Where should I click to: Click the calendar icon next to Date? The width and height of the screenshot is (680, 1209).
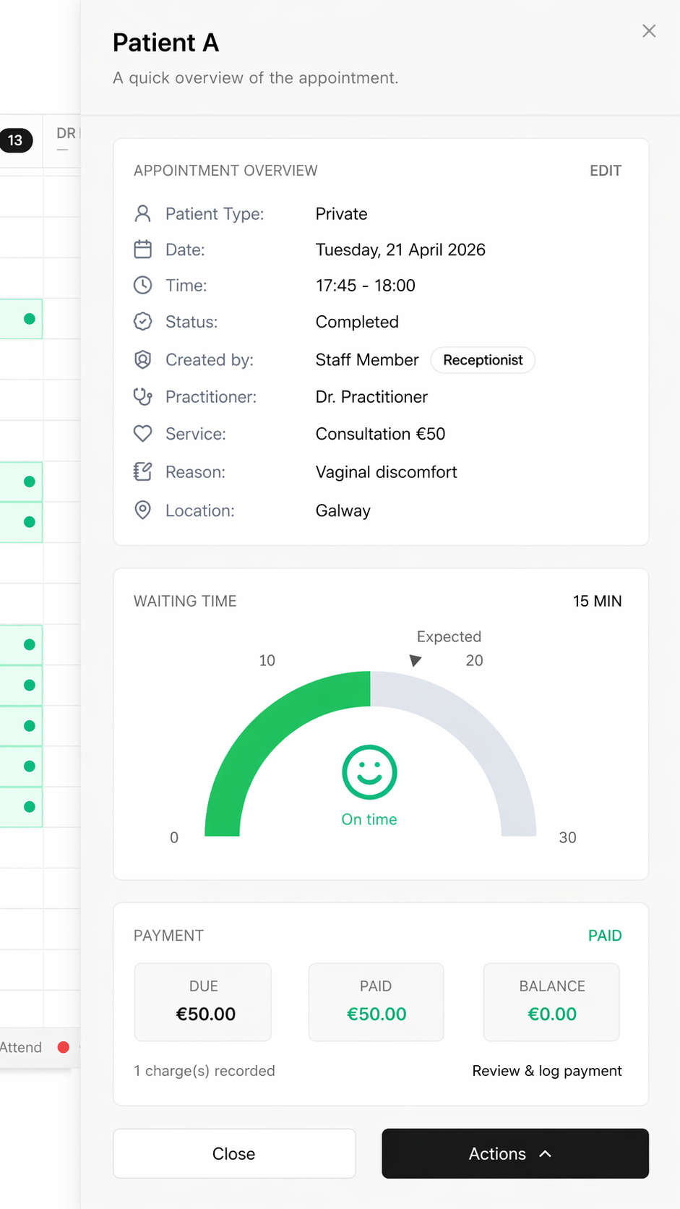coord(143,249)
